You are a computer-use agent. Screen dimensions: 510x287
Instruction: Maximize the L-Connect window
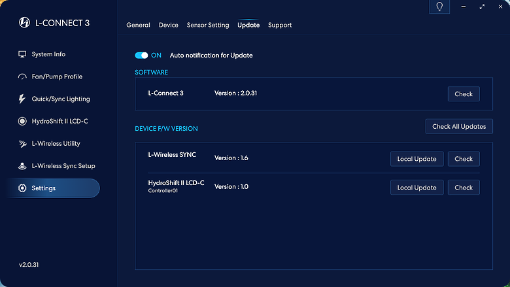coord(482,7)
